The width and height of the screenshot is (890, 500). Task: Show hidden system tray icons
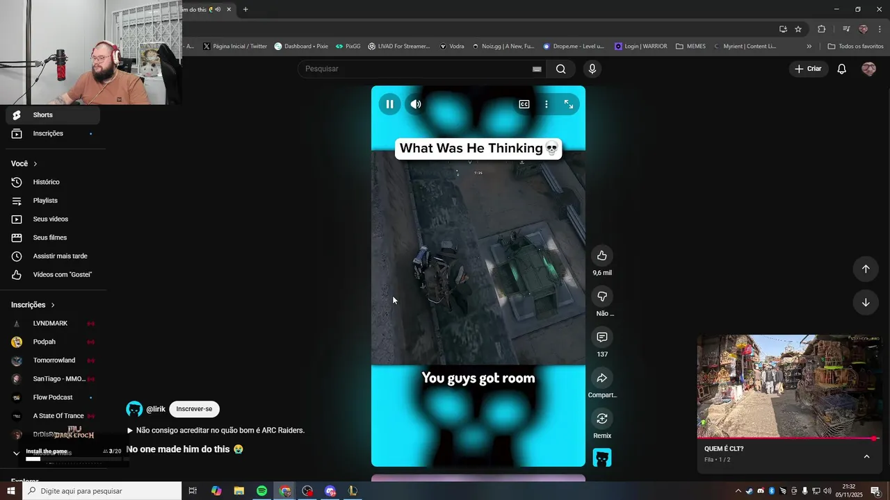tap(738, 491)
